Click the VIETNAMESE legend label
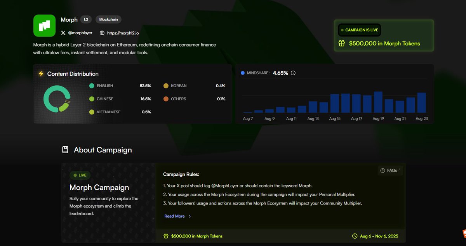Screen dimensions: 466x246 click(109, 112)
